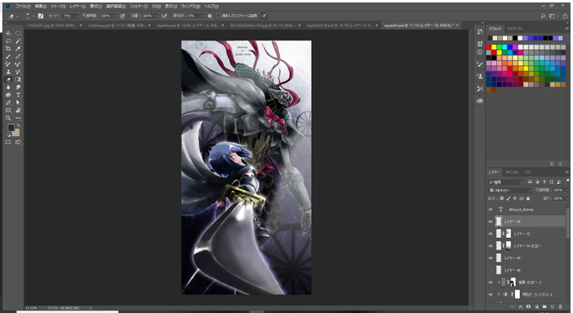
Task: Select the Zoom tool
Action: click(8, 118)
